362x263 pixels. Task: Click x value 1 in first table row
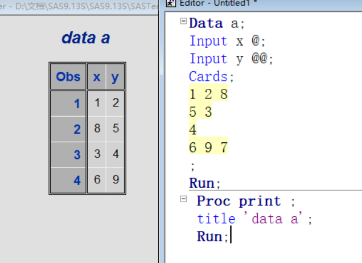point(97,103)
